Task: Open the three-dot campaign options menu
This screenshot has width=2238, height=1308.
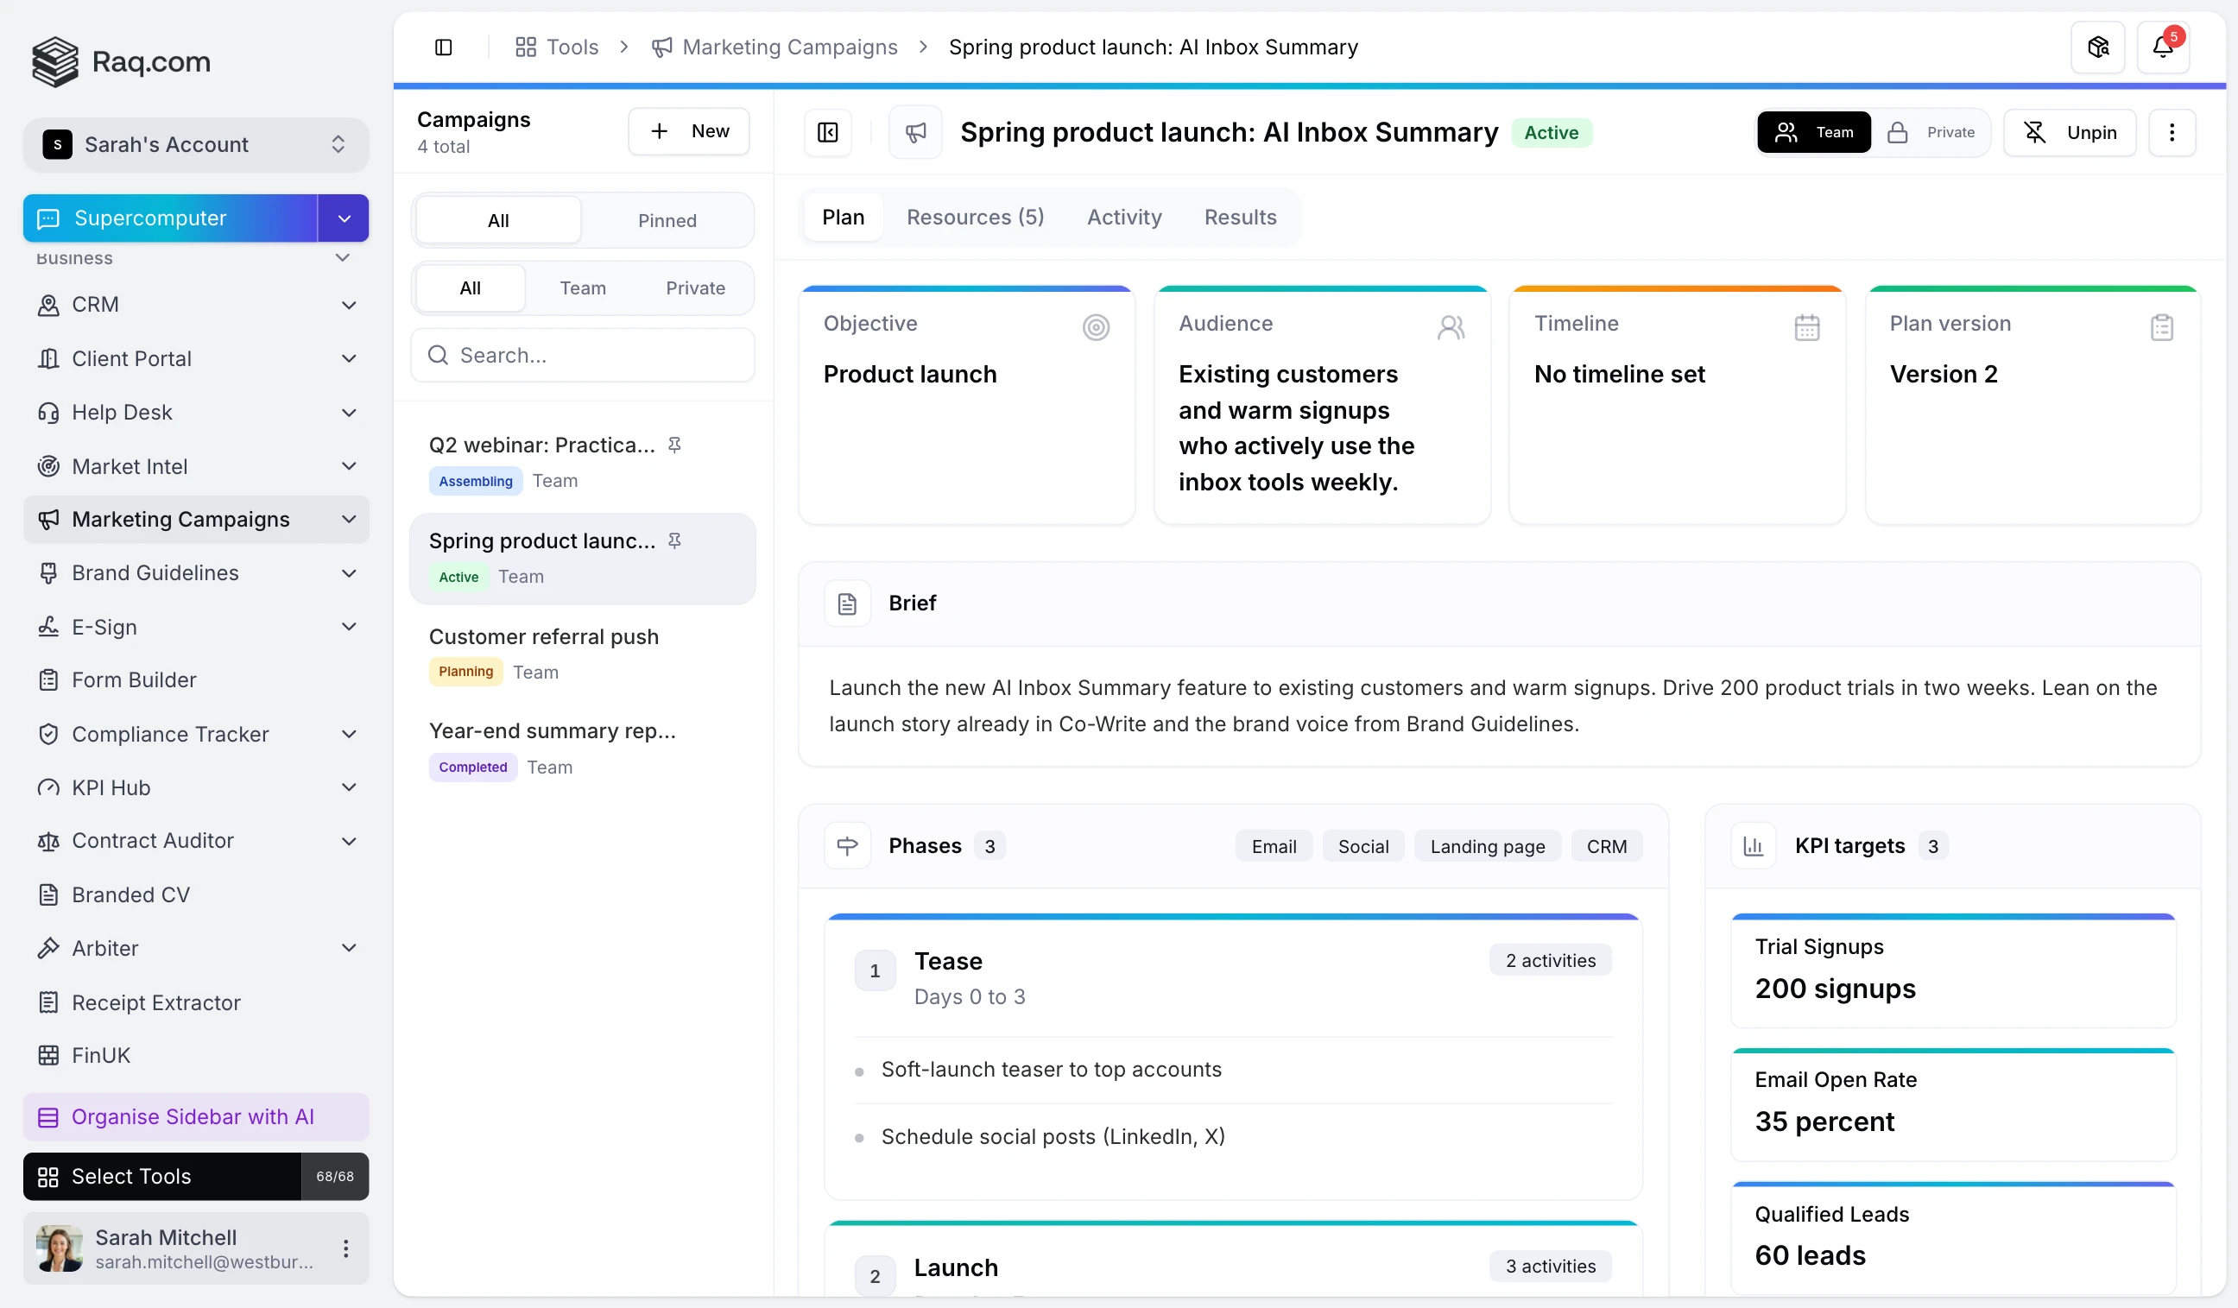Action: [2172, 132]
